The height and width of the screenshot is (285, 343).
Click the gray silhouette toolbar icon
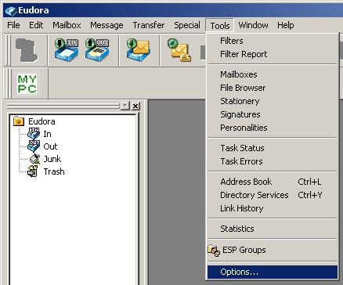[27, 50]
